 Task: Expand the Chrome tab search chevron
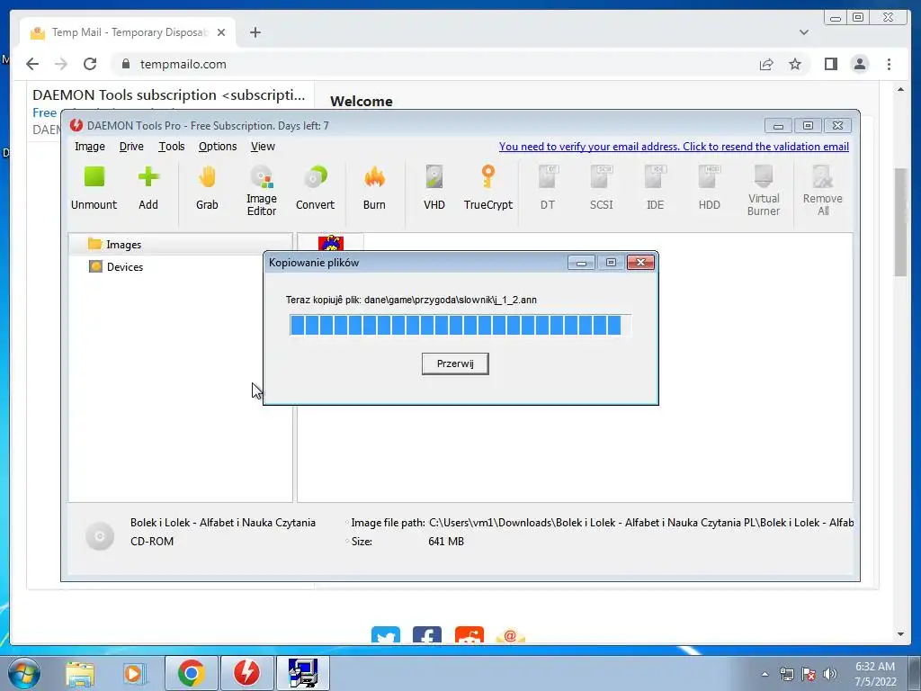804,32
